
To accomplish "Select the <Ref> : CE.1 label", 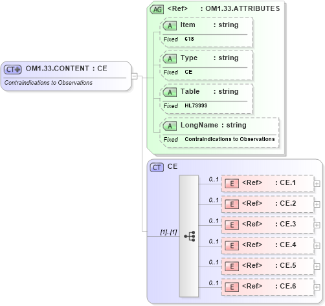I will (x=269, y=182).
